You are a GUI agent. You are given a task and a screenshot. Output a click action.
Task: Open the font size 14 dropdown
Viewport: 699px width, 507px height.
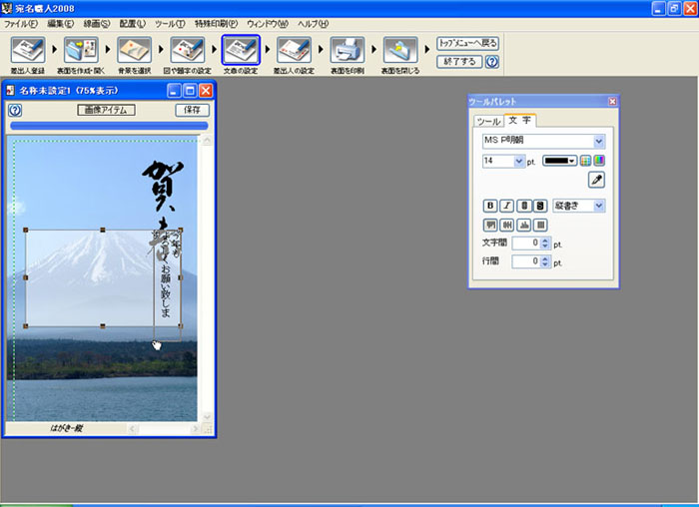[x=519, y=161]
